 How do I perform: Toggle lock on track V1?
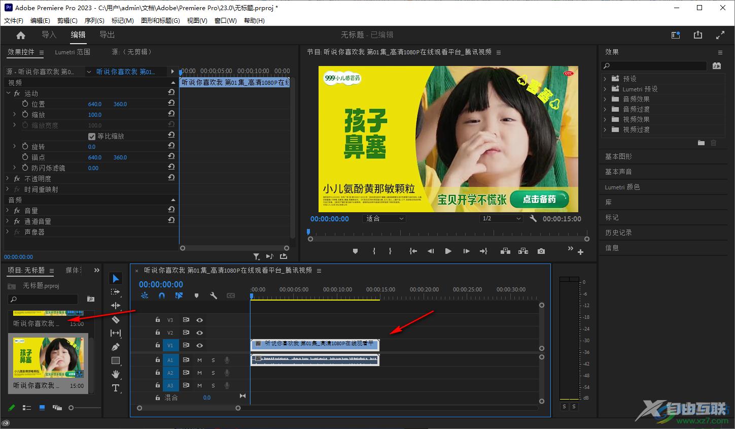(158, 345)
